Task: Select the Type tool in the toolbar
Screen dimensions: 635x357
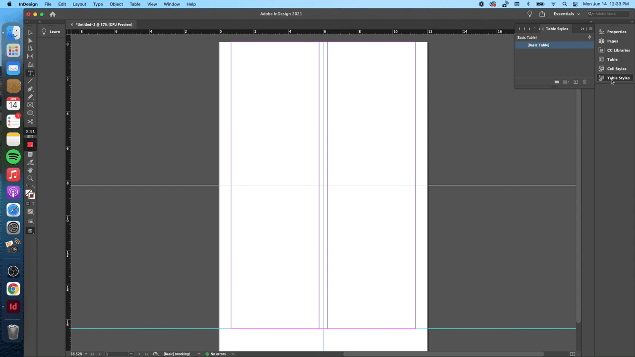Action: pyautogui.click(x=30, y=73)
